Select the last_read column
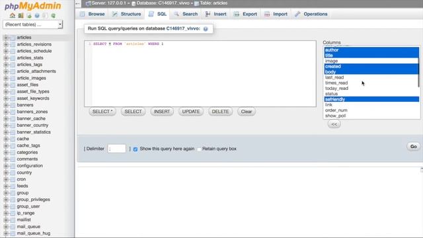Screen dimensions: 423x238 tap(371, 77)
